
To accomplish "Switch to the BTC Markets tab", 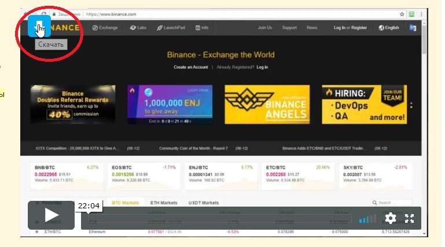I will [x=125, y=203].
